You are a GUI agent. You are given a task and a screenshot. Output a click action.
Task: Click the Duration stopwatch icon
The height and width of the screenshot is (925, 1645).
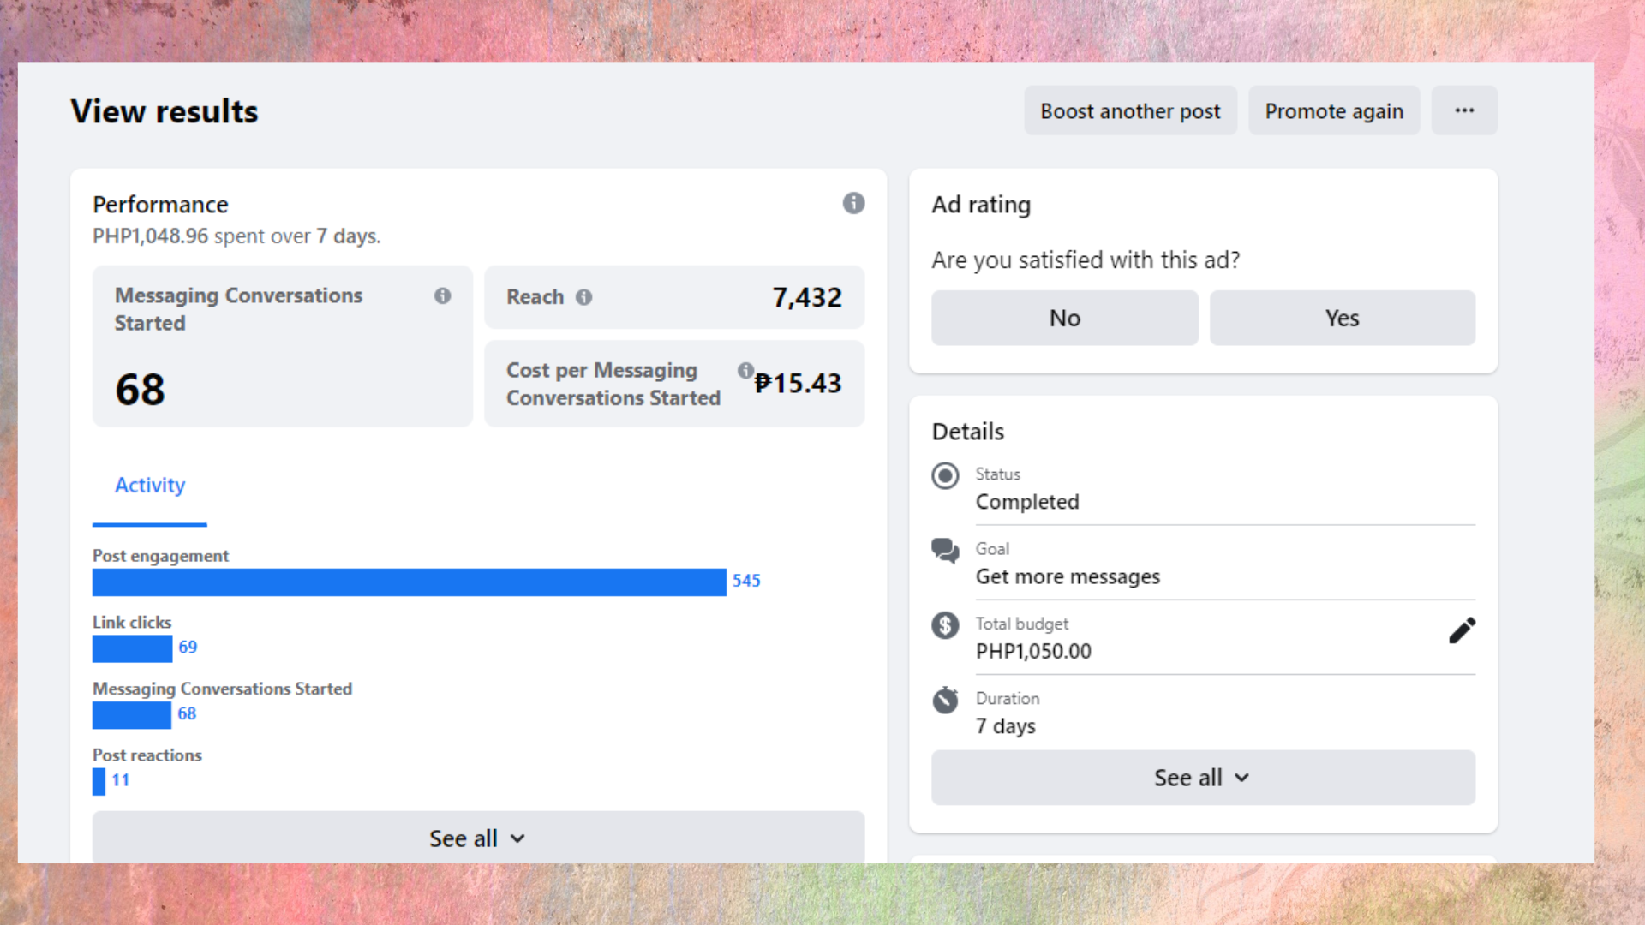(945, 700)
